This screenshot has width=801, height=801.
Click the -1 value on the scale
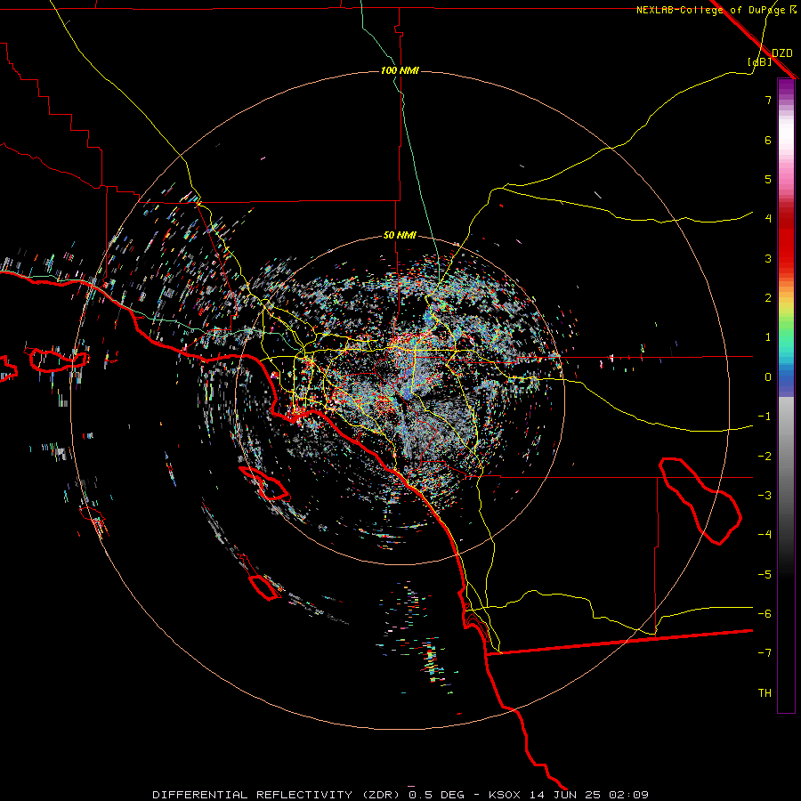(765, 417)
